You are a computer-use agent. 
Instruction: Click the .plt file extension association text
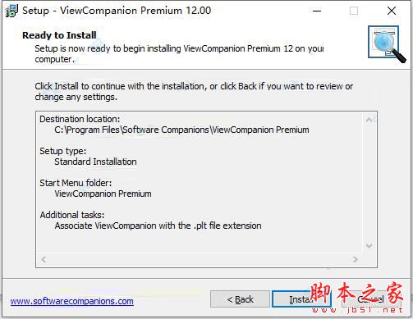[x=158, y=226]
